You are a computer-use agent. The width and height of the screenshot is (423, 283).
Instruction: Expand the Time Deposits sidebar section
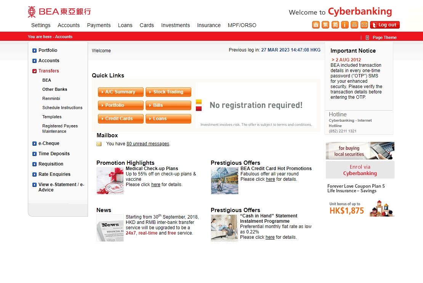coord(35,154)
